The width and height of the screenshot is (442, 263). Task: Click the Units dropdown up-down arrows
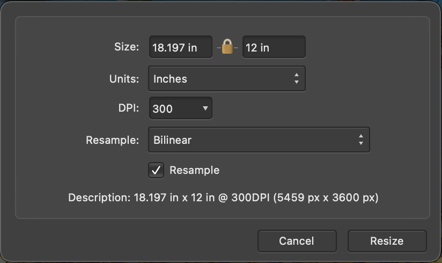click(297, 78)
